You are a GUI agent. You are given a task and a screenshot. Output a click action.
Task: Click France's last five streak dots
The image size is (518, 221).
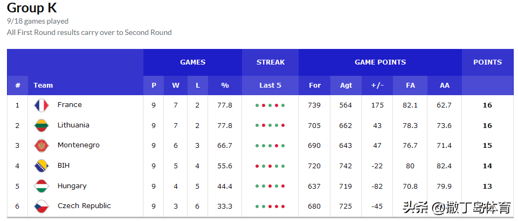(270, 105)
